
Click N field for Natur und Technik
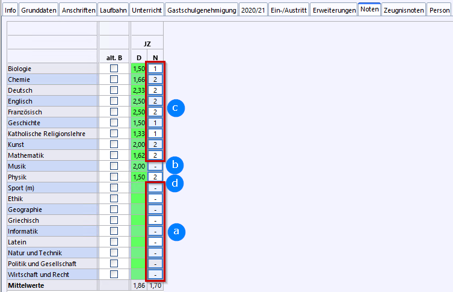point(155,253)
